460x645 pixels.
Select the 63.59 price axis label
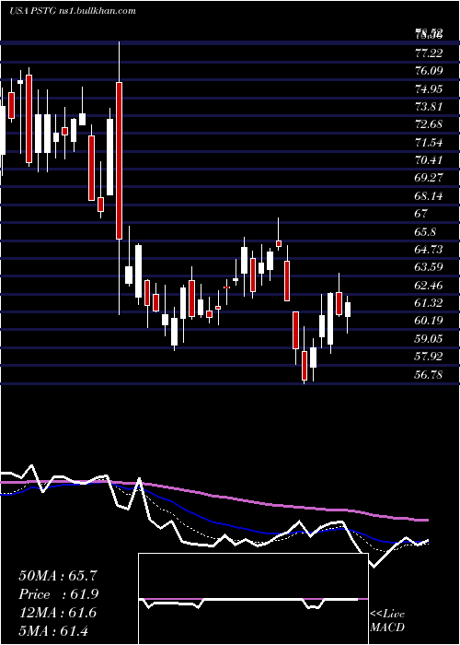[429, 267]
